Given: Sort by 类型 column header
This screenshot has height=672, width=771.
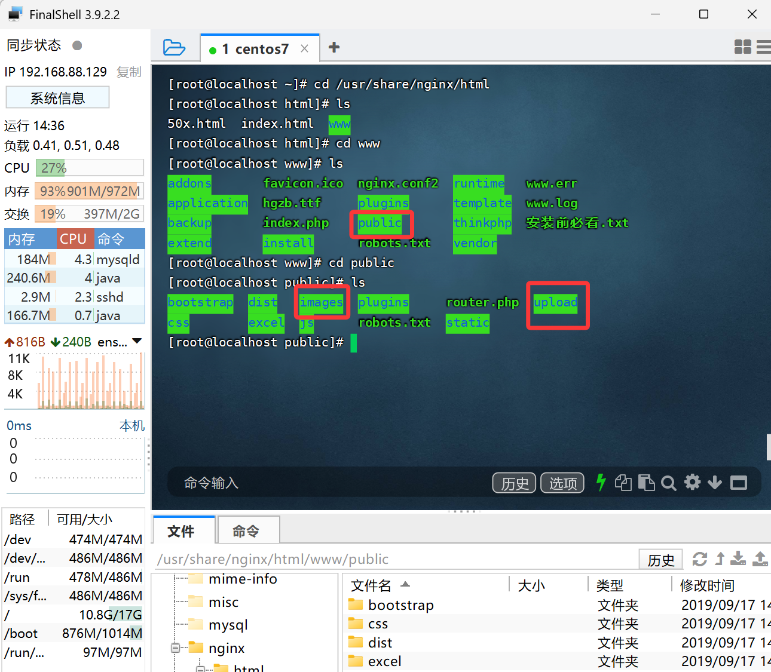Looking at the screenshot, I should (x=629, y=585).
